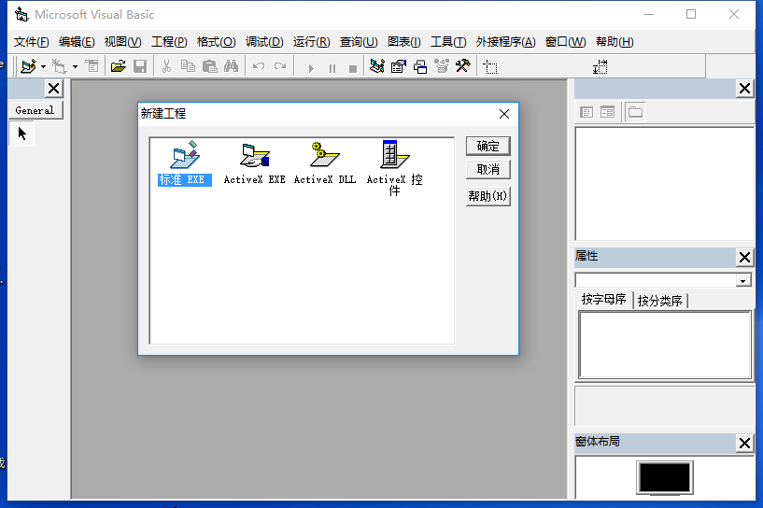Click the Break pause icon
Screen dimensions: 763x508
coord(332,68)
